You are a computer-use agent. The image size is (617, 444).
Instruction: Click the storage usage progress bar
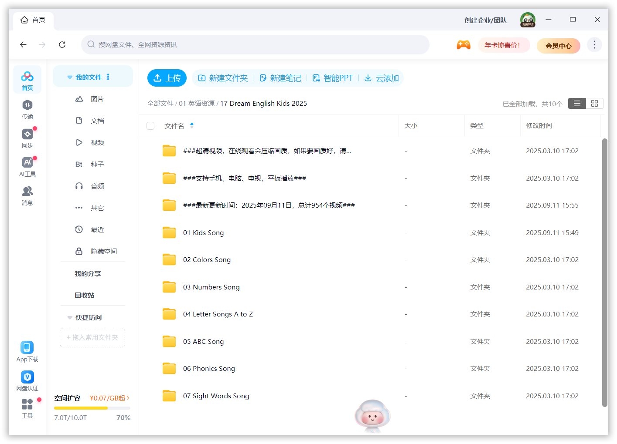(92, 408)
